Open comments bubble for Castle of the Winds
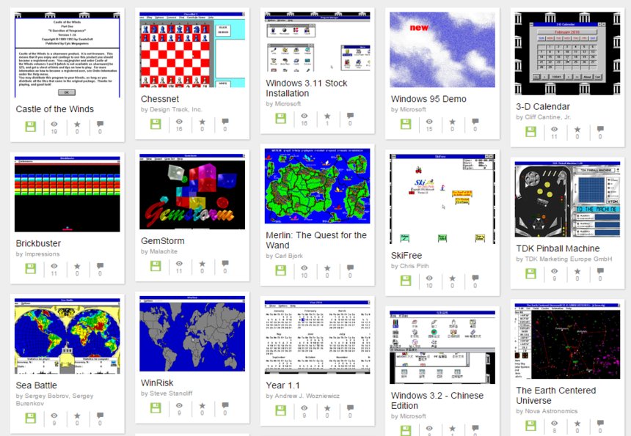Screen dimensions: 631x436 (x=101, y=124)
